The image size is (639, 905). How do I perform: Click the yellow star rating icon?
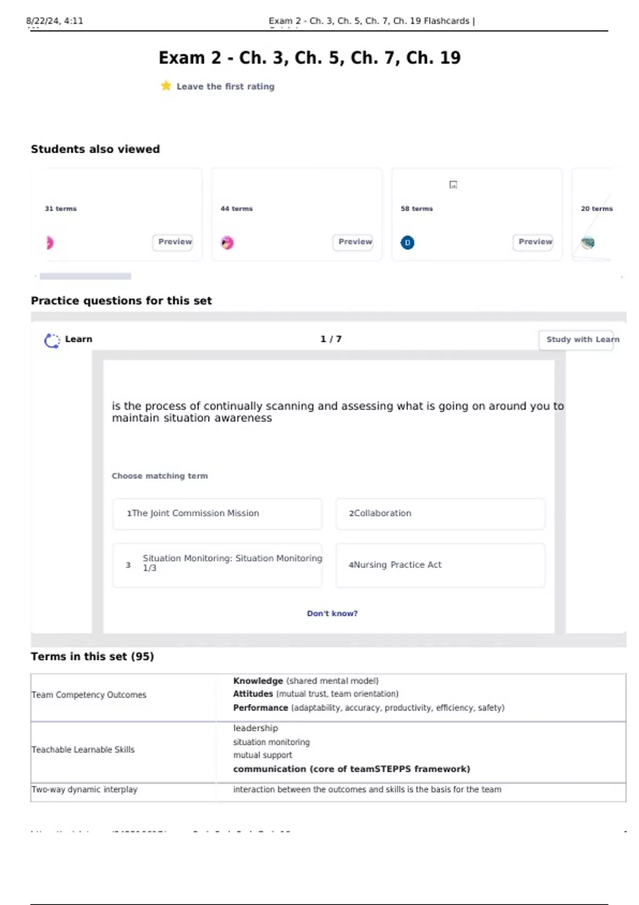(166, 86)
